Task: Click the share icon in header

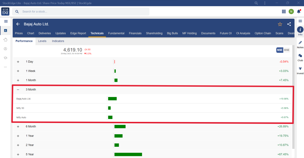Action: [x=289, y=24]
